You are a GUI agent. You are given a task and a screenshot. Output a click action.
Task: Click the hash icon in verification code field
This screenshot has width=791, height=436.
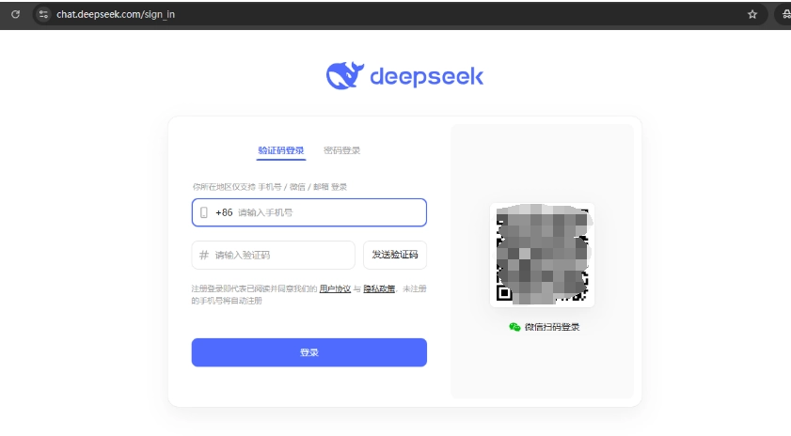203,256
